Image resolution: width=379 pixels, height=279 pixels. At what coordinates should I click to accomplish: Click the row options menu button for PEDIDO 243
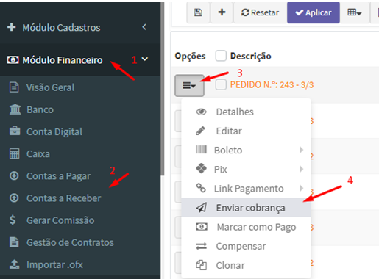click(189, 86)
